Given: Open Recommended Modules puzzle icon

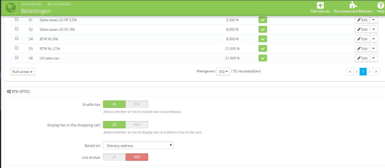Looking at the screenshot, I should point(353,5).
